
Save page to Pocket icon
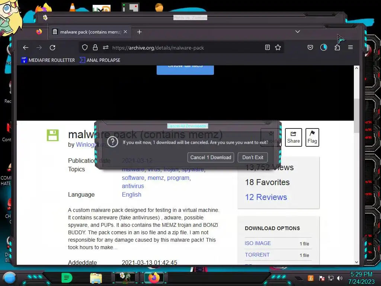click(x=310, y=47)
